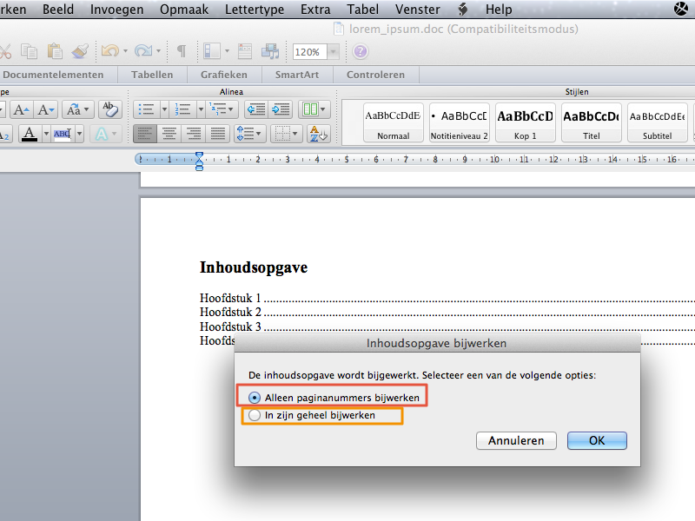Screen dimensions: 695x521
Task: Toggle the sidebar panel icon
Action: (x=212, y=51)
